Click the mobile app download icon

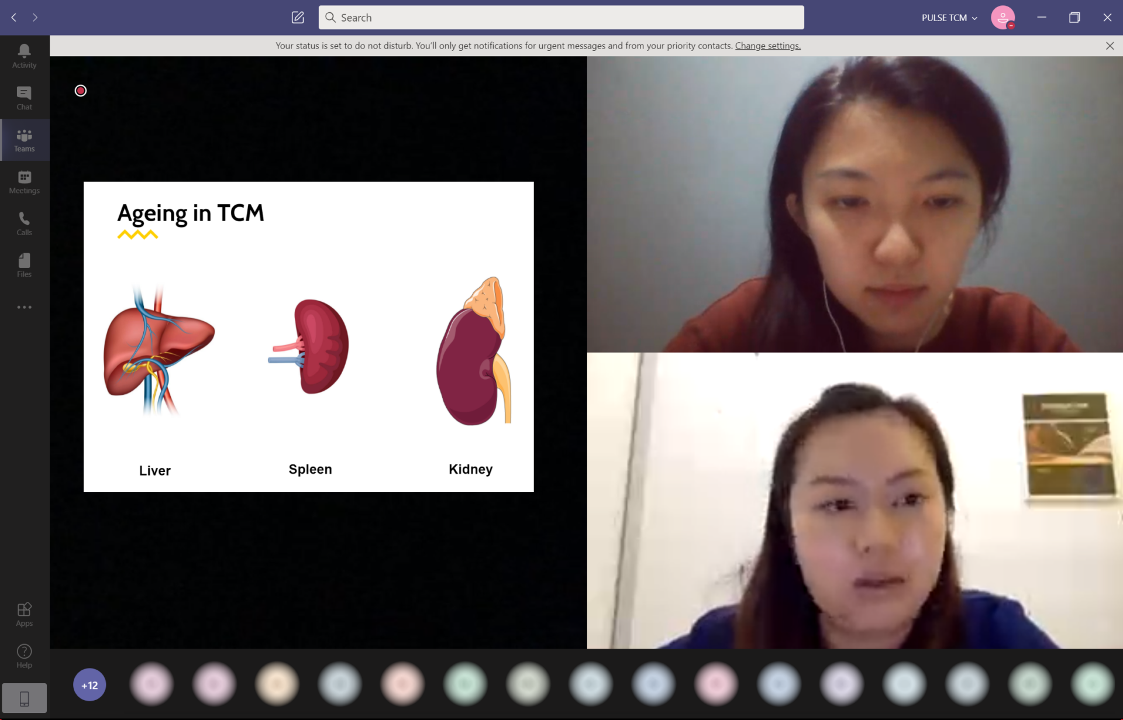[x=24, y=698]
